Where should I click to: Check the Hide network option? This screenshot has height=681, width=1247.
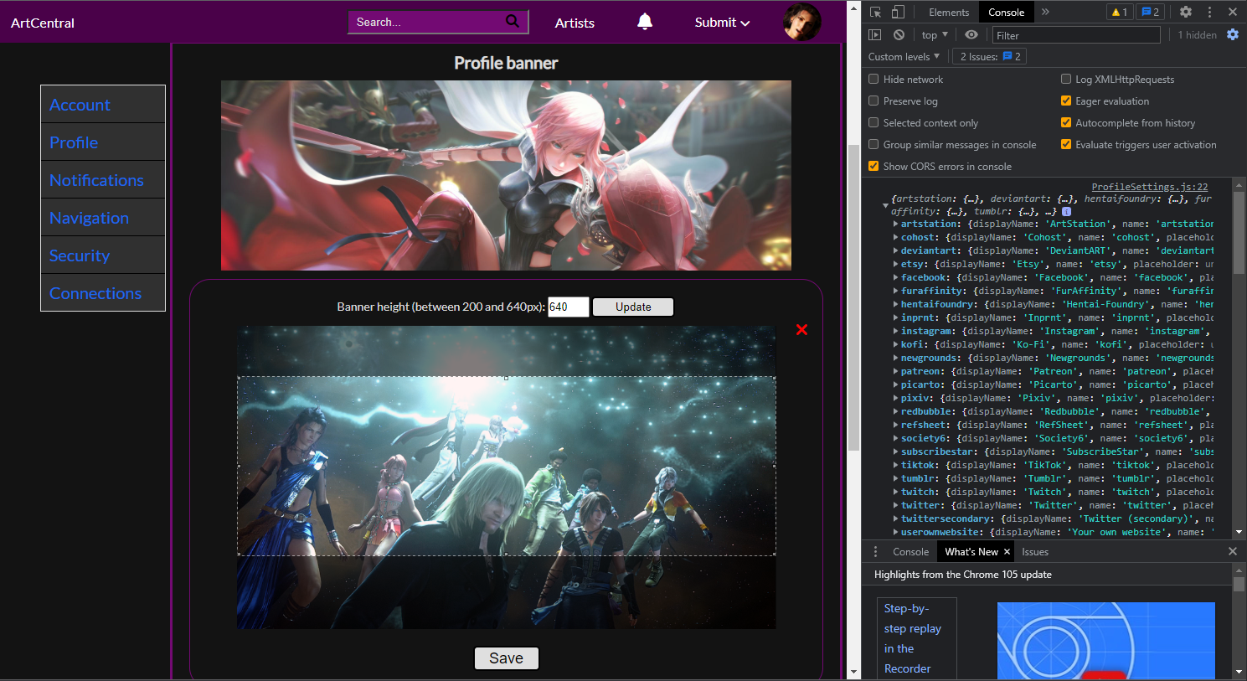(x=873, y=80)
